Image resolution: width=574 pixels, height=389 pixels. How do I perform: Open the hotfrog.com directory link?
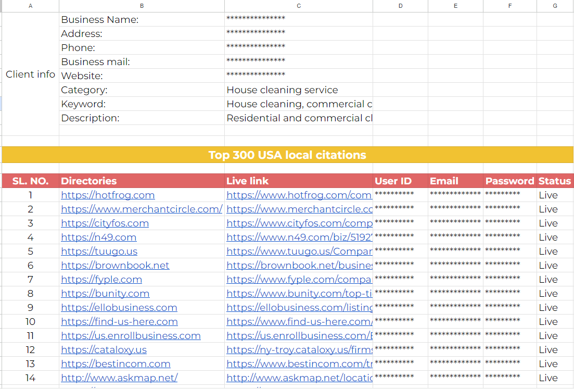[108, 195]
